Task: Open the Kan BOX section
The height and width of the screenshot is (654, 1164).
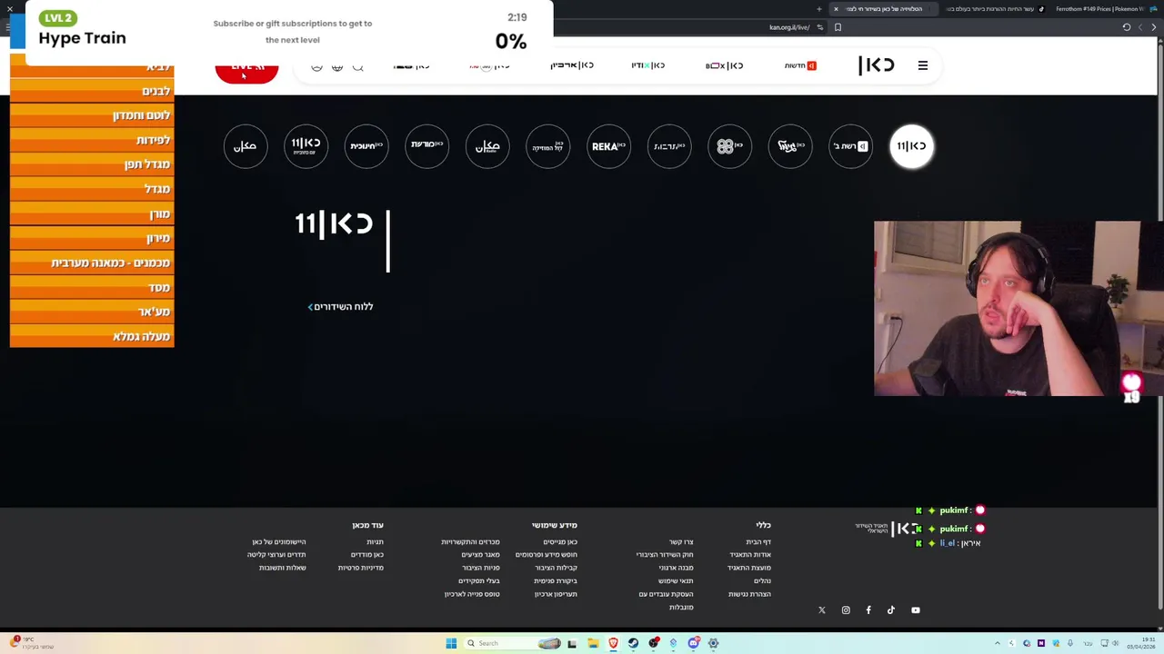Action: point(724,65)
